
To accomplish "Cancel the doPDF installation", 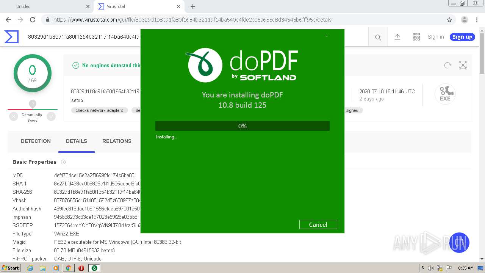I will click(x=318, y=224).
